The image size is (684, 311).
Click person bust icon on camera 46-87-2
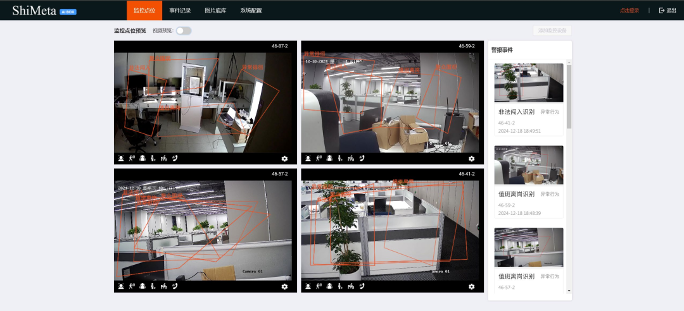(x=142, y=159)
